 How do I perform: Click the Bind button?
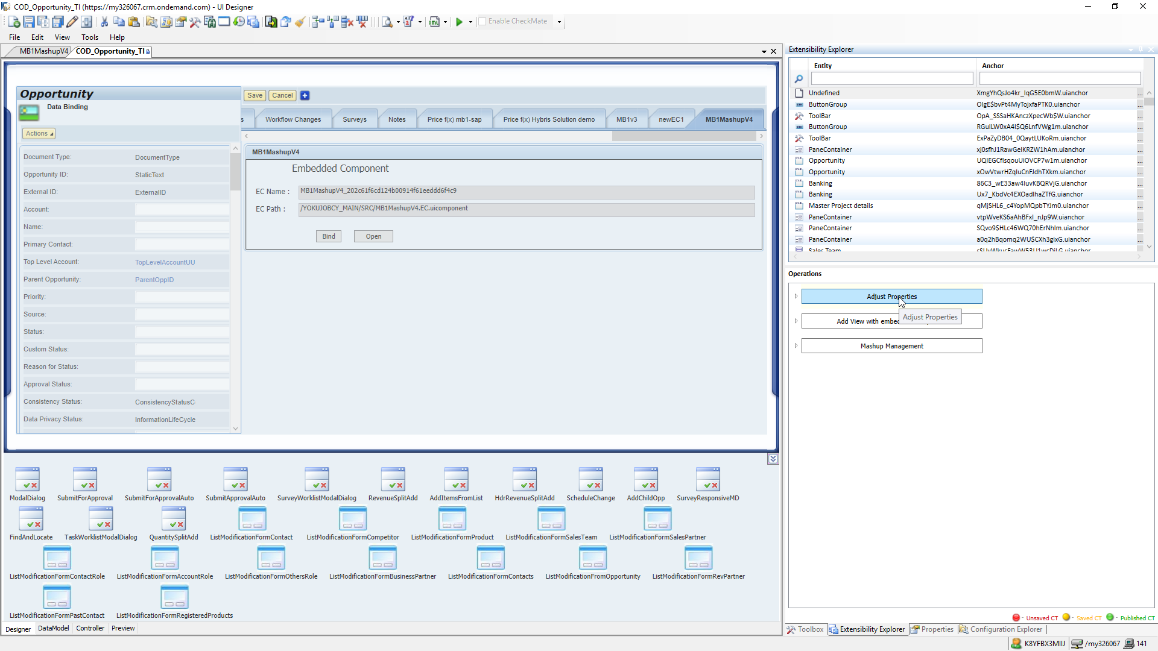(x=329, y=237)
